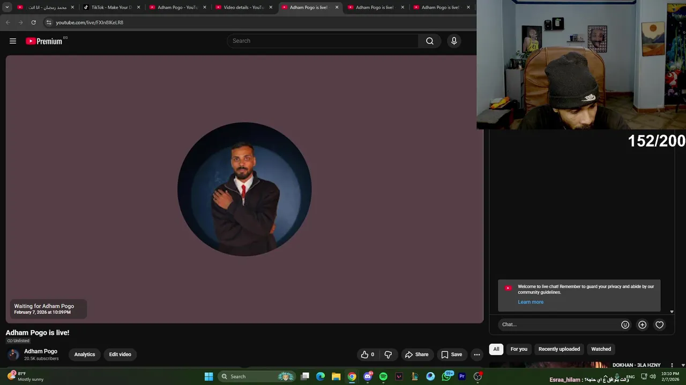Click 'Adham Pogo is live!' video title

(38, 333)
